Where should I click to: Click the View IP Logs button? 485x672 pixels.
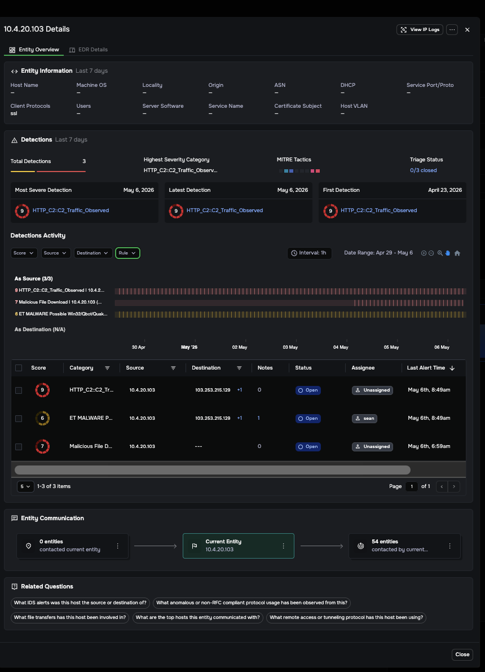(420, 29)
